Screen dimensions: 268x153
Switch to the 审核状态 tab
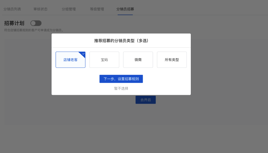41,9
